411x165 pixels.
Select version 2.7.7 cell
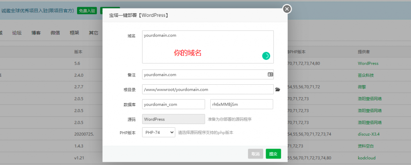(x=79, y=87)
